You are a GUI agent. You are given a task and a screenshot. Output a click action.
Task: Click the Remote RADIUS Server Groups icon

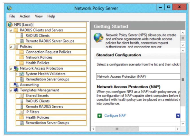22,41
